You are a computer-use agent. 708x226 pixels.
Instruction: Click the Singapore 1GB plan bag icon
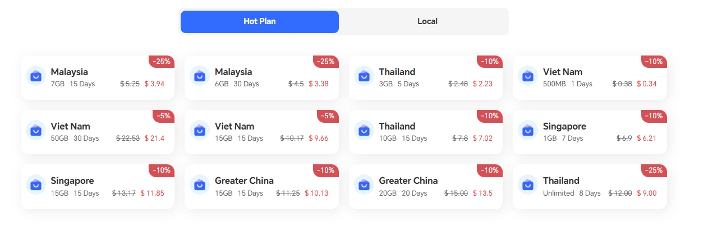(x=528, y=130)
